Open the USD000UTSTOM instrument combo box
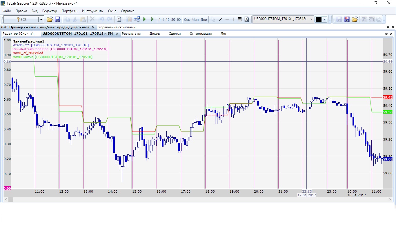 (283, 19)
